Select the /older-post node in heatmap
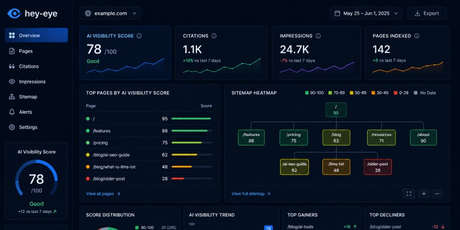The height and width of the screenshot is (230, 460). pos(377,167)
